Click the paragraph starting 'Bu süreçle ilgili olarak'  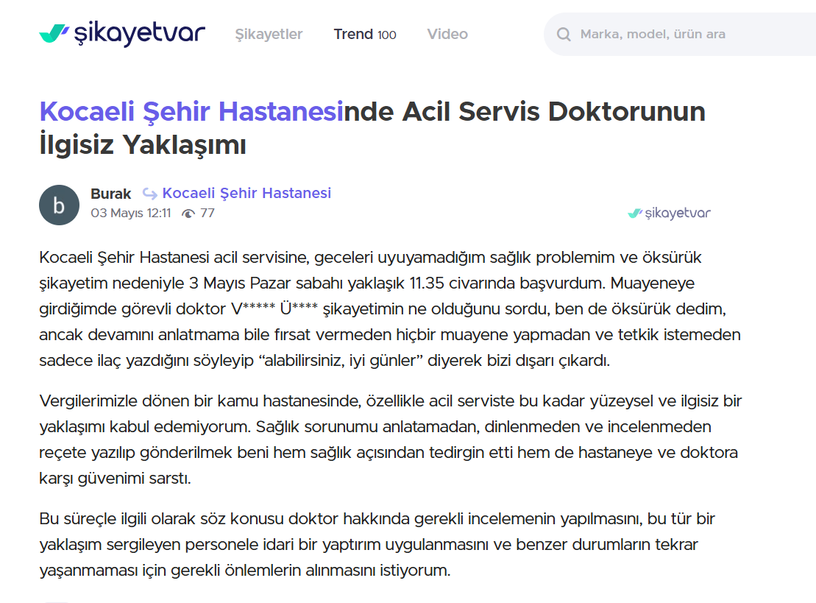377,545
